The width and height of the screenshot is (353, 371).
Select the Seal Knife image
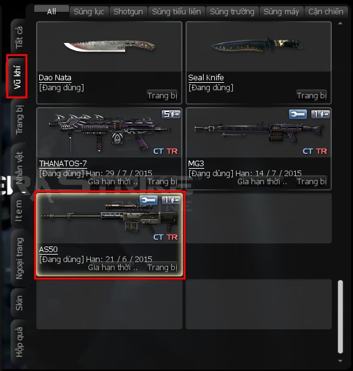pos(257,45)
